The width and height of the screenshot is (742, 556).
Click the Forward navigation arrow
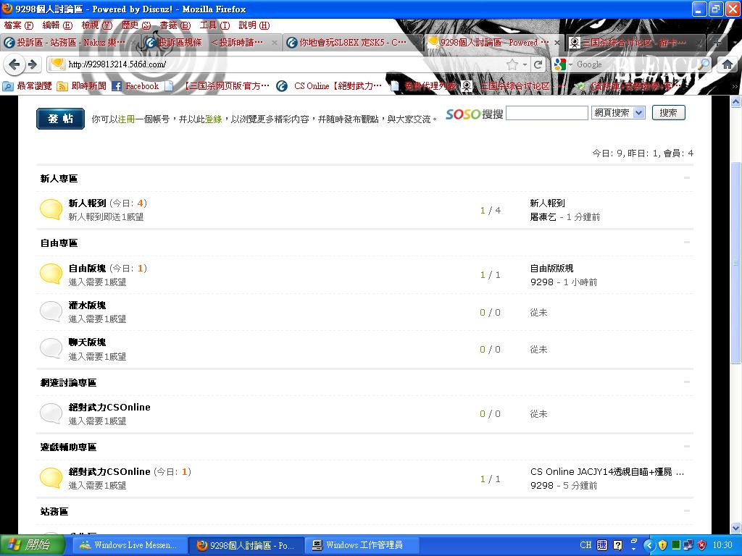tap(32, 64)
